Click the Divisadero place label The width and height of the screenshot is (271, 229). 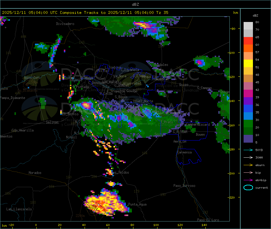(x=65, y=24)
